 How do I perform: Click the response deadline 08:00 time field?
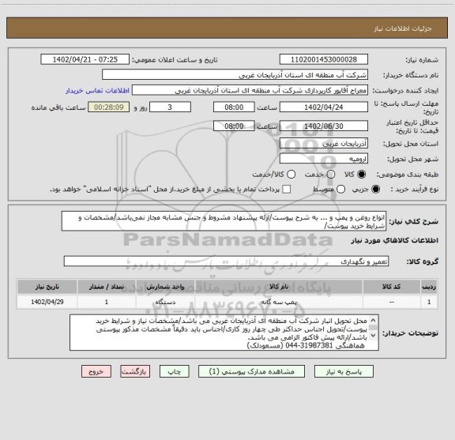(x=234, y=107)
